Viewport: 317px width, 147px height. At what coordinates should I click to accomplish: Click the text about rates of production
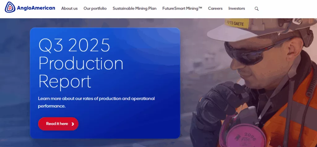(96, 103)
